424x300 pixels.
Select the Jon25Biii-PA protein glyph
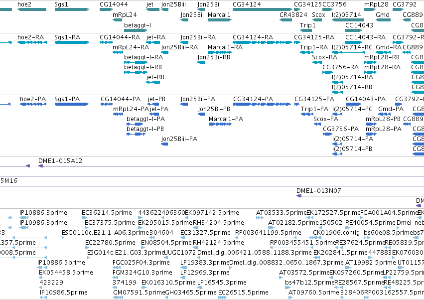tap(164, 144)
